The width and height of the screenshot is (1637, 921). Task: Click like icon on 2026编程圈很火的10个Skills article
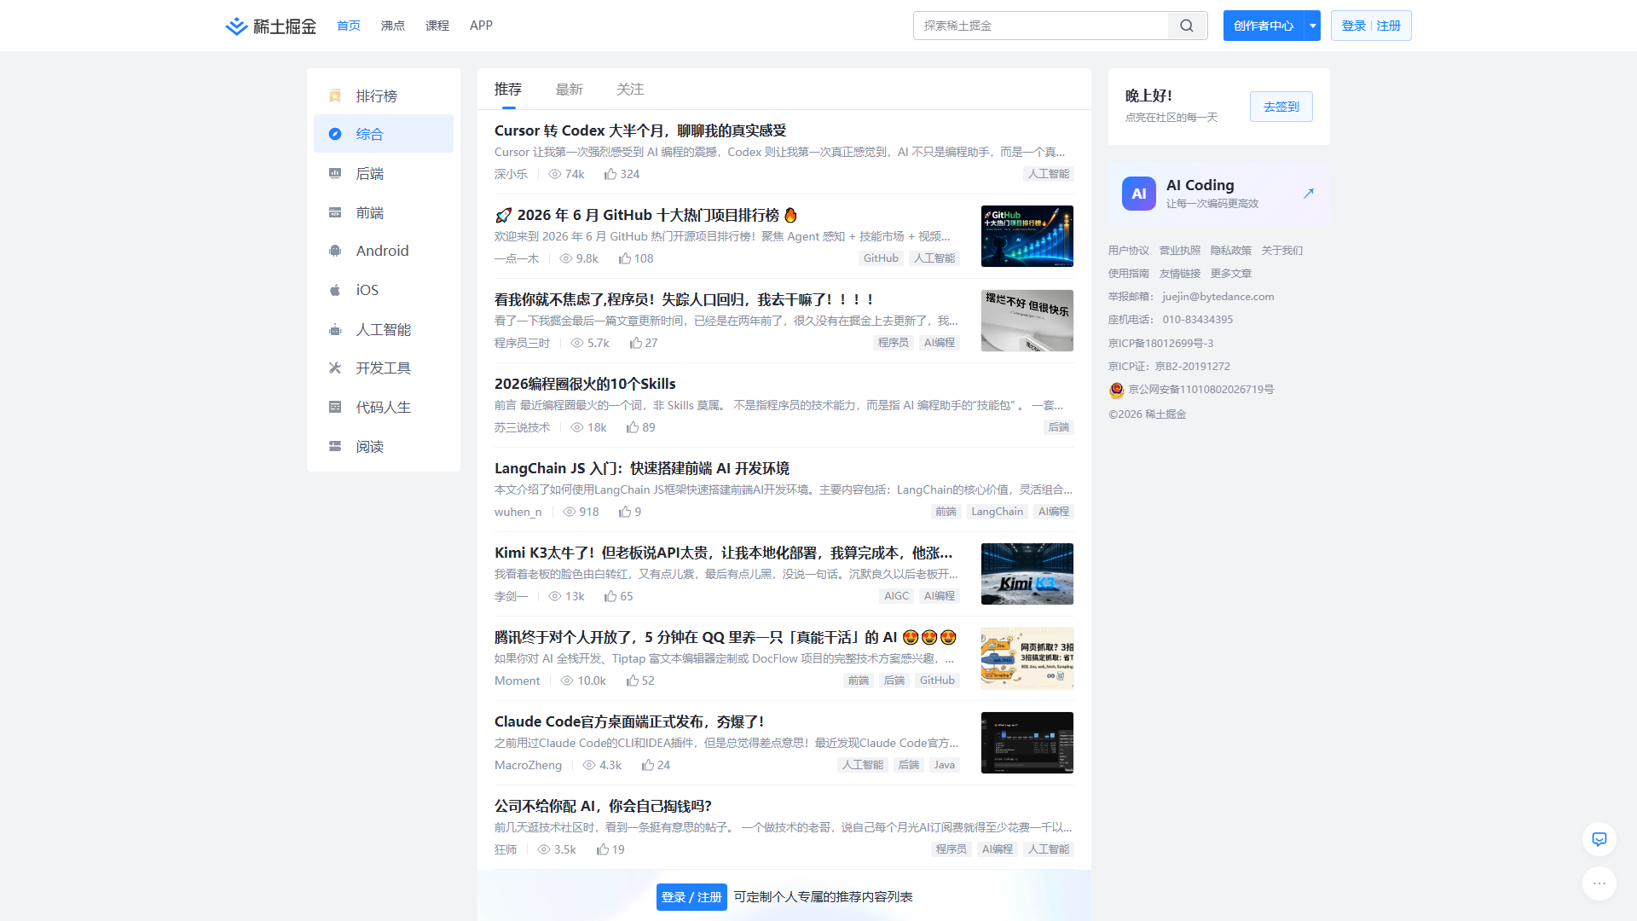(x=633, y=427)
